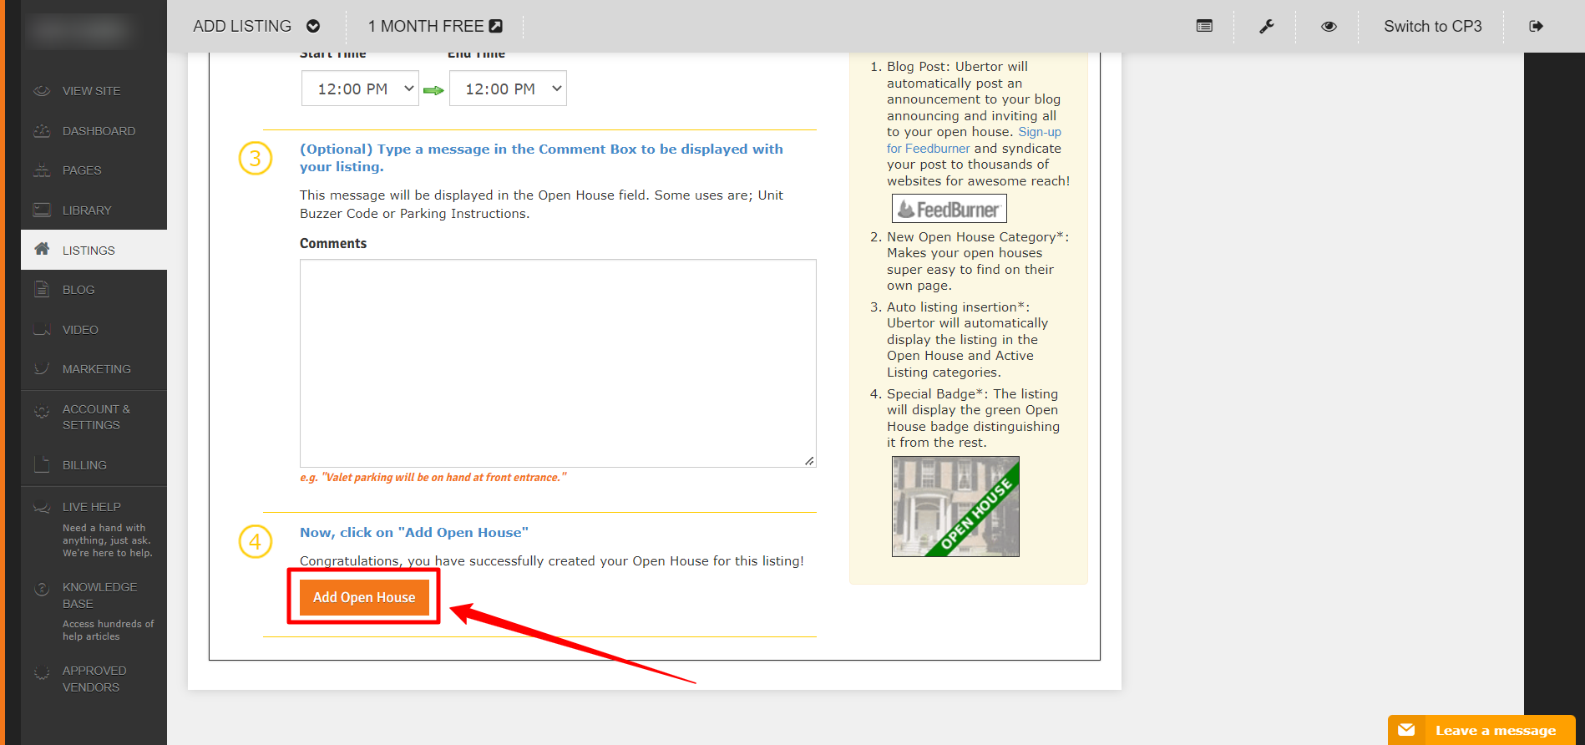Viewport: 1585px width, 745px height.
Task: Click the "Access hundreds of help articles" text
Action: point(109,631)
